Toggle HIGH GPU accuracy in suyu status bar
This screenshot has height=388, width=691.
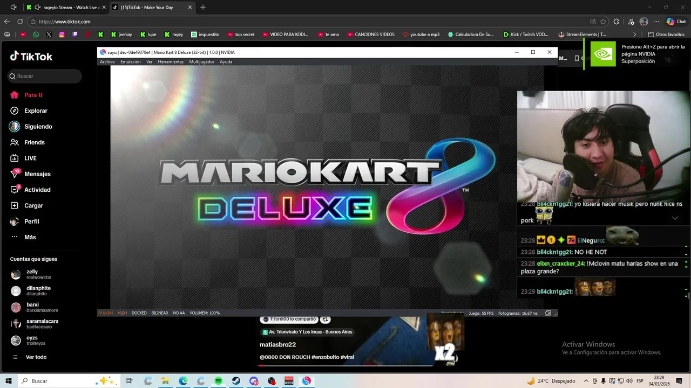click(x=123, y=313)
